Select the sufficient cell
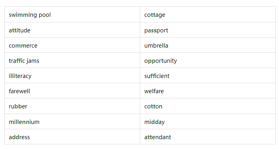This screenshot has width=279, height=150. 208,76
